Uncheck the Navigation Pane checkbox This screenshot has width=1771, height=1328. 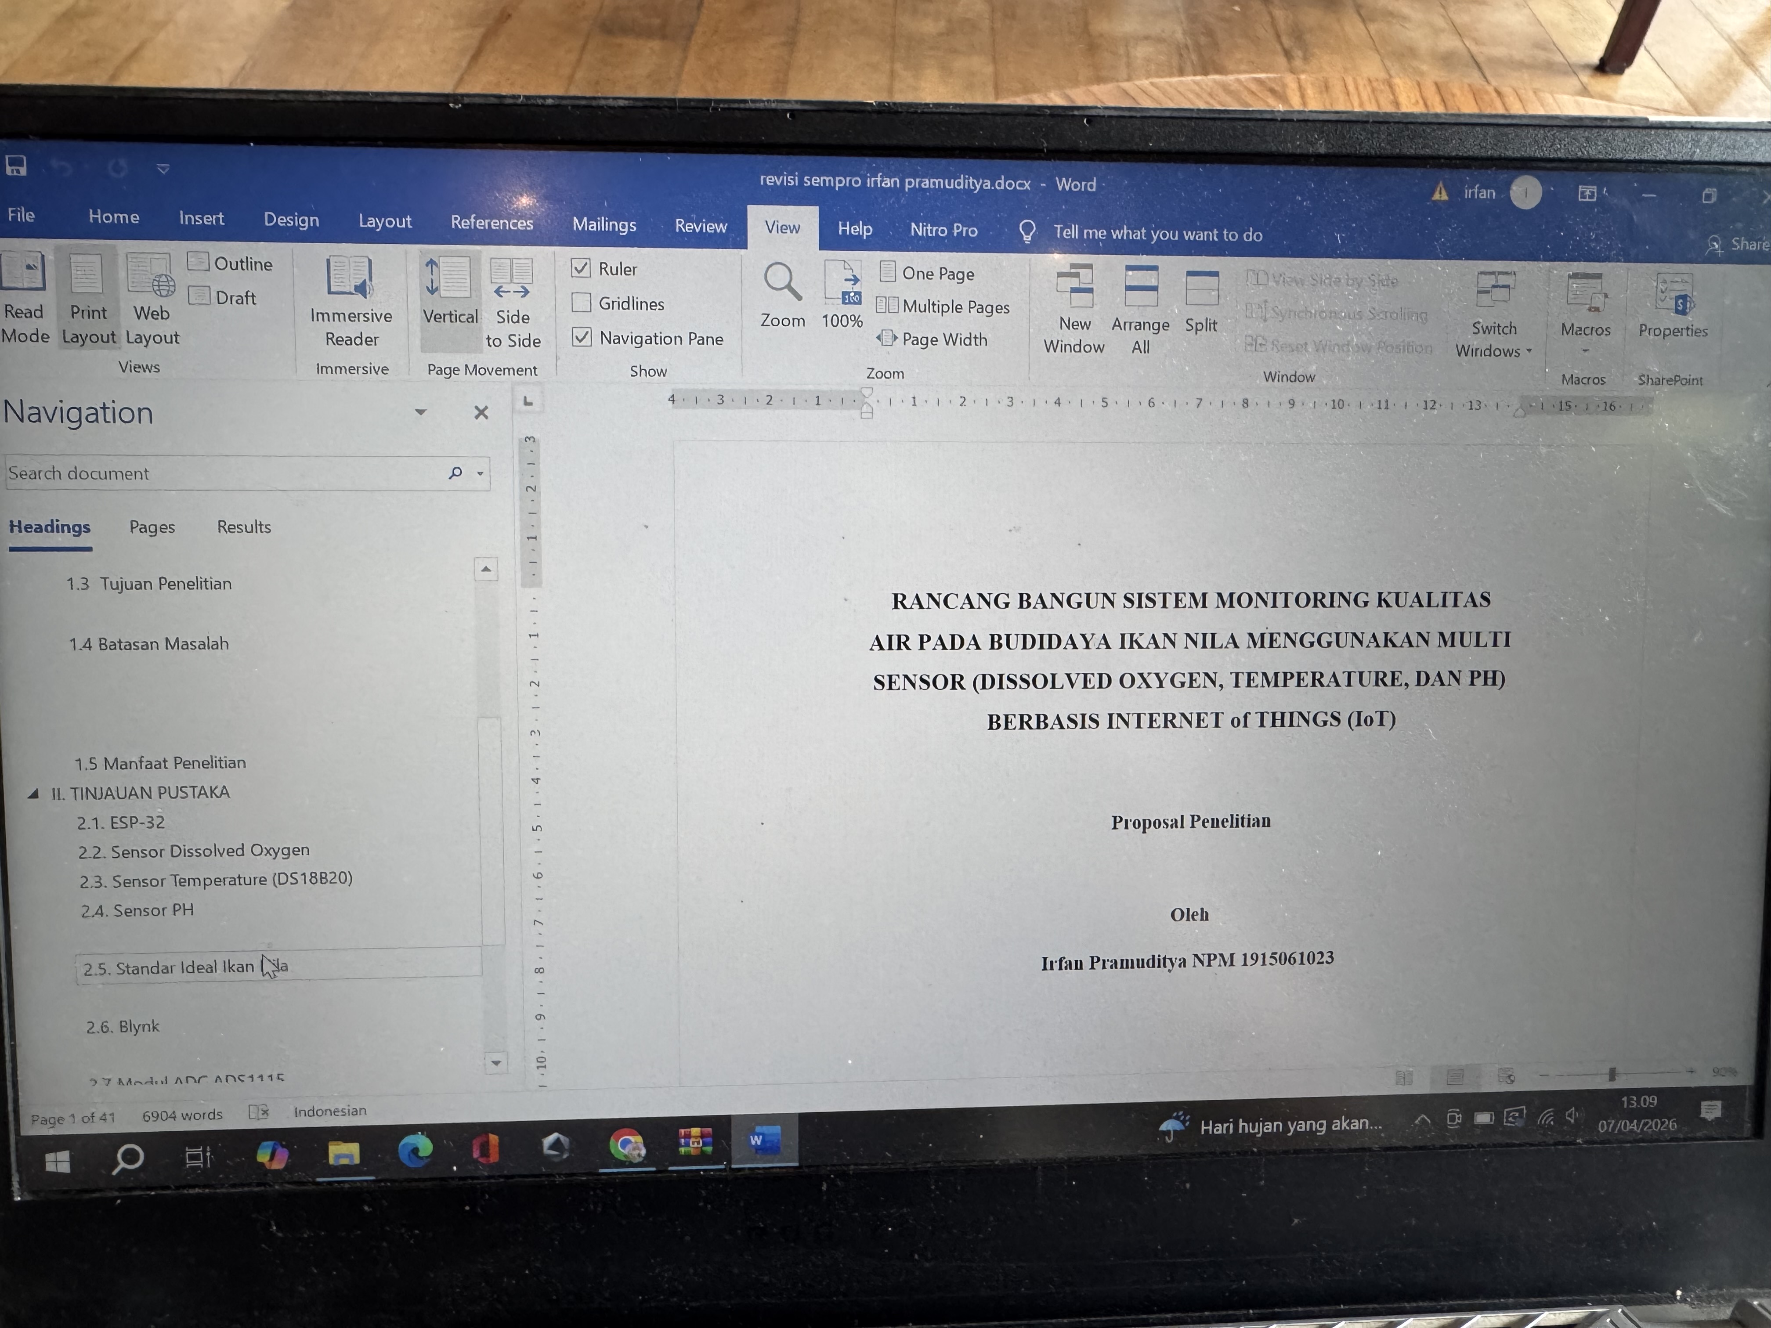point(582,337)
